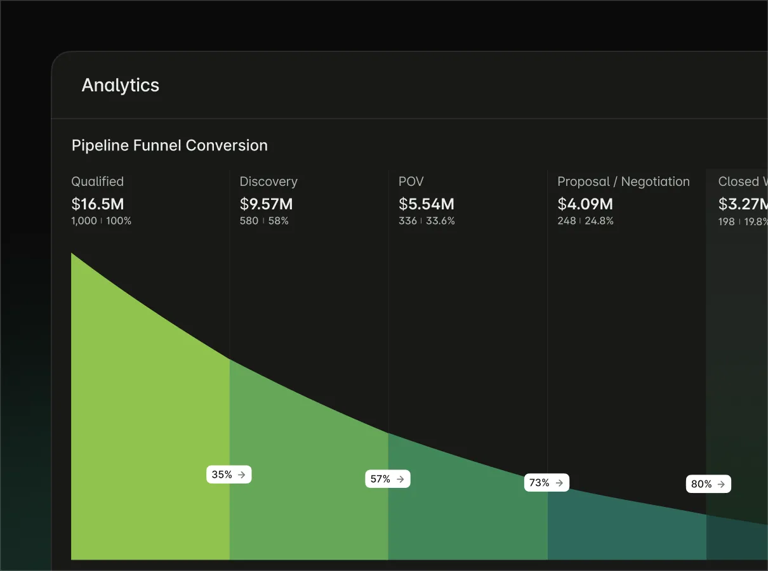Screen dimensions: 768x571
Task: Select the Discovery stage label
Action: tap(268, 181)
